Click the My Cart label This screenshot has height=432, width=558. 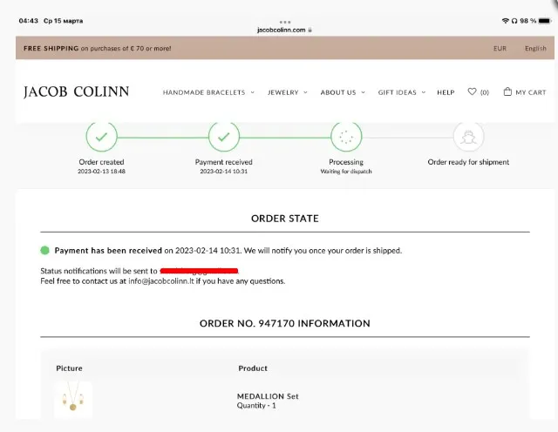[x=531, y=92]
